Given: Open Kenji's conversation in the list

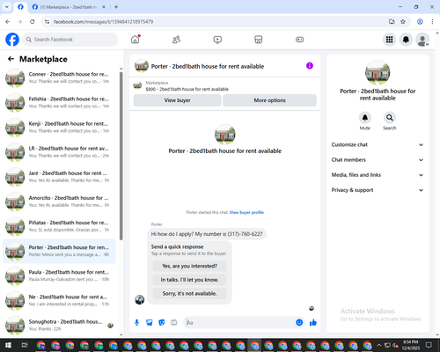Looking at the screenshot, I should click(x=59, y=127).
